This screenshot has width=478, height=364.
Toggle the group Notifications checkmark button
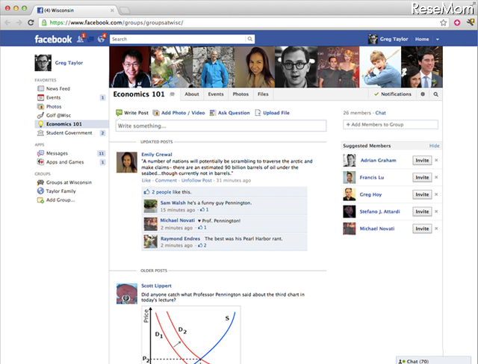(394, 95)
